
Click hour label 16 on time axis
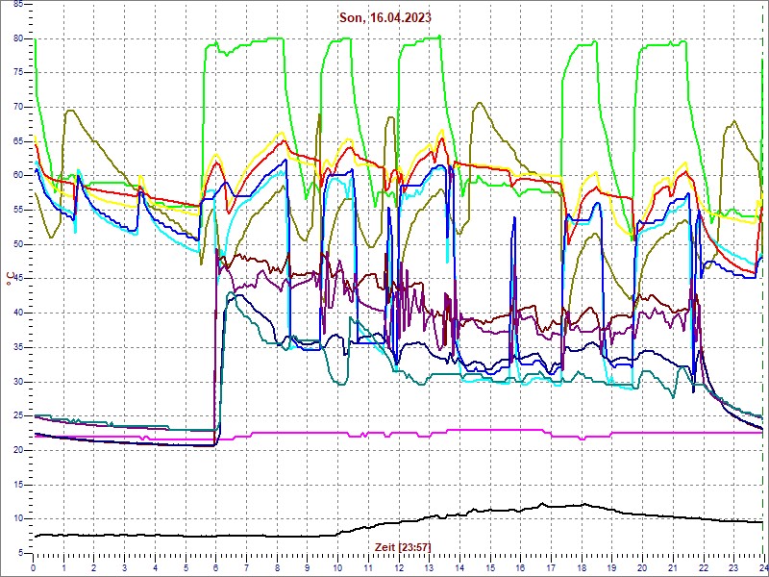coord(520,567)
